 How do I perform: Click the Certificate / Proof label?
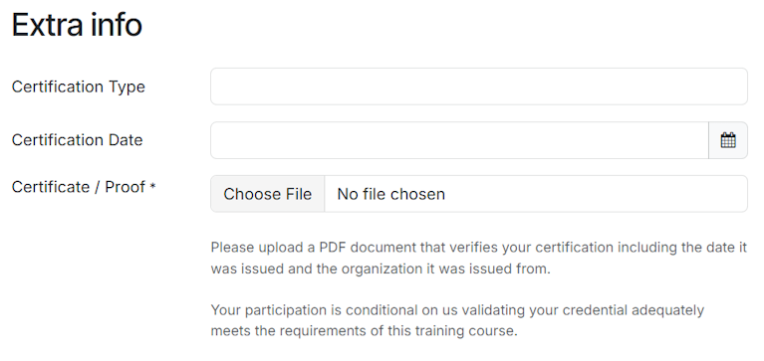coord(79,187)
